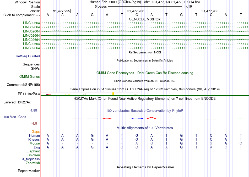Image resolution: width=249 pixels, height=177 pixels.
Task: Open the GENCODE V50lift37 track title
Action: (x=145, y=19)
